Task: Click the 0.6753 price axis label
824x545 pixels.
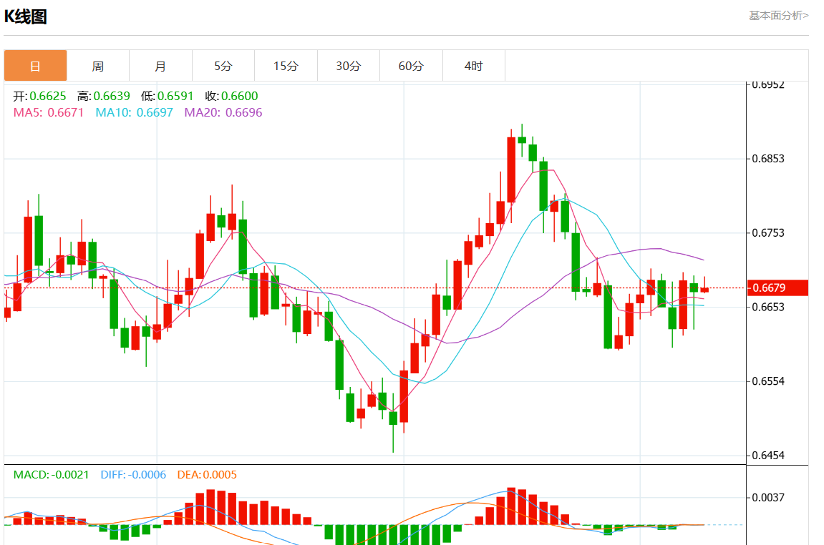Action: pos(768,232)
